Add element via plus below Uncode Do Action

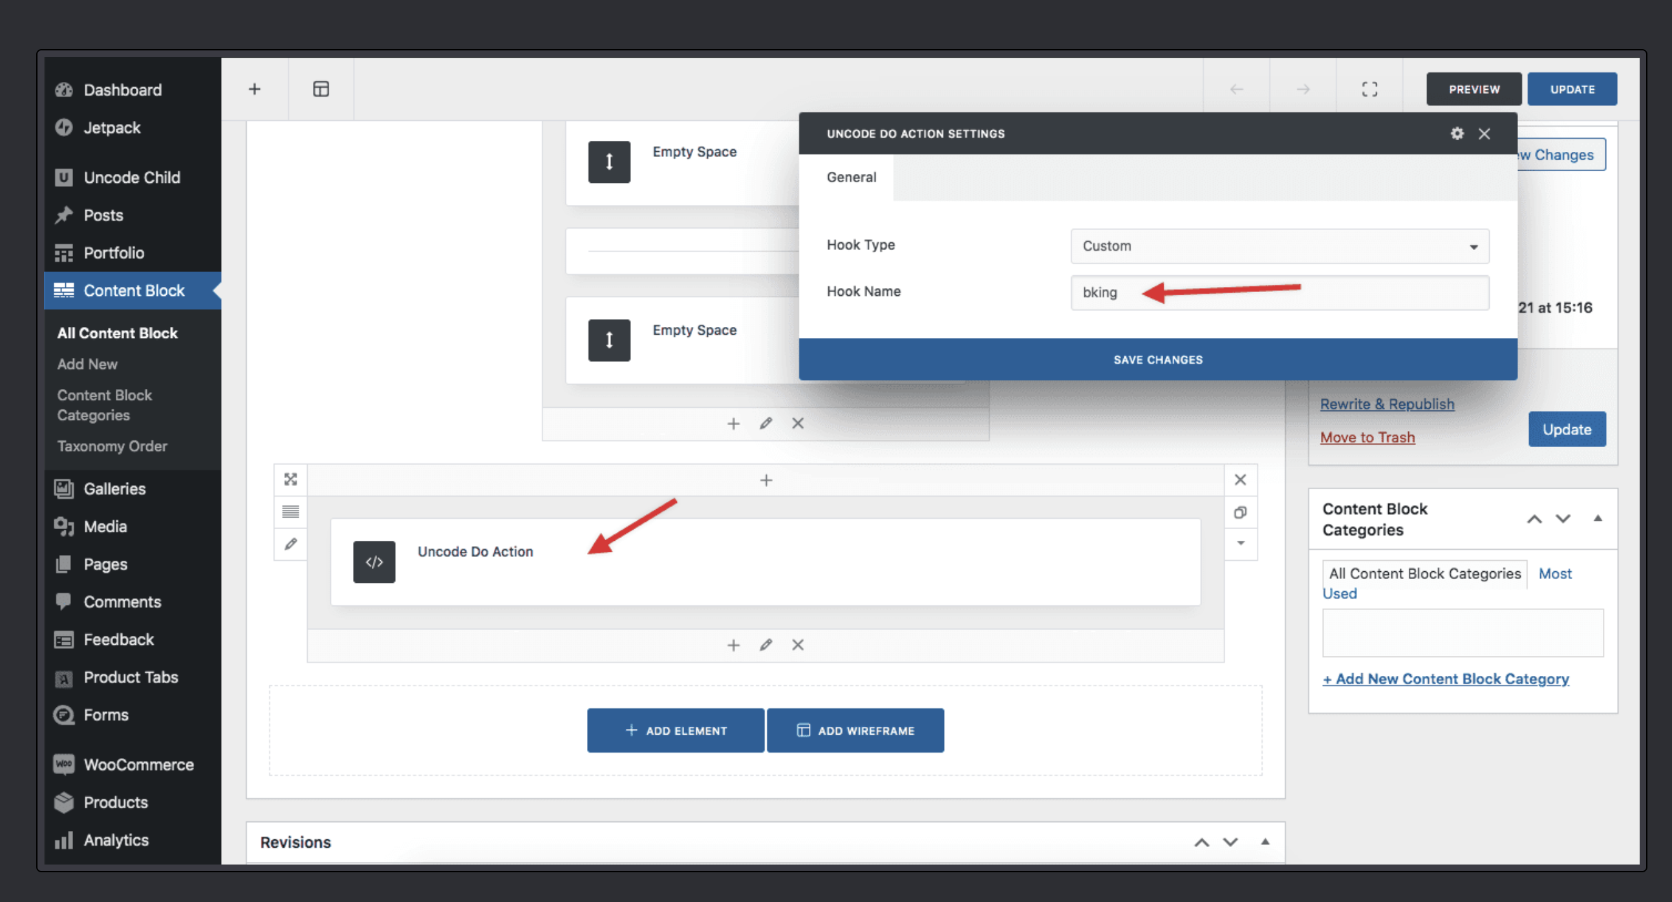point(733,645)
